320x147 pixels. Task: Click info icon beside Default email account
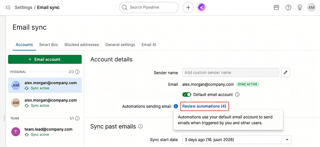237,95
